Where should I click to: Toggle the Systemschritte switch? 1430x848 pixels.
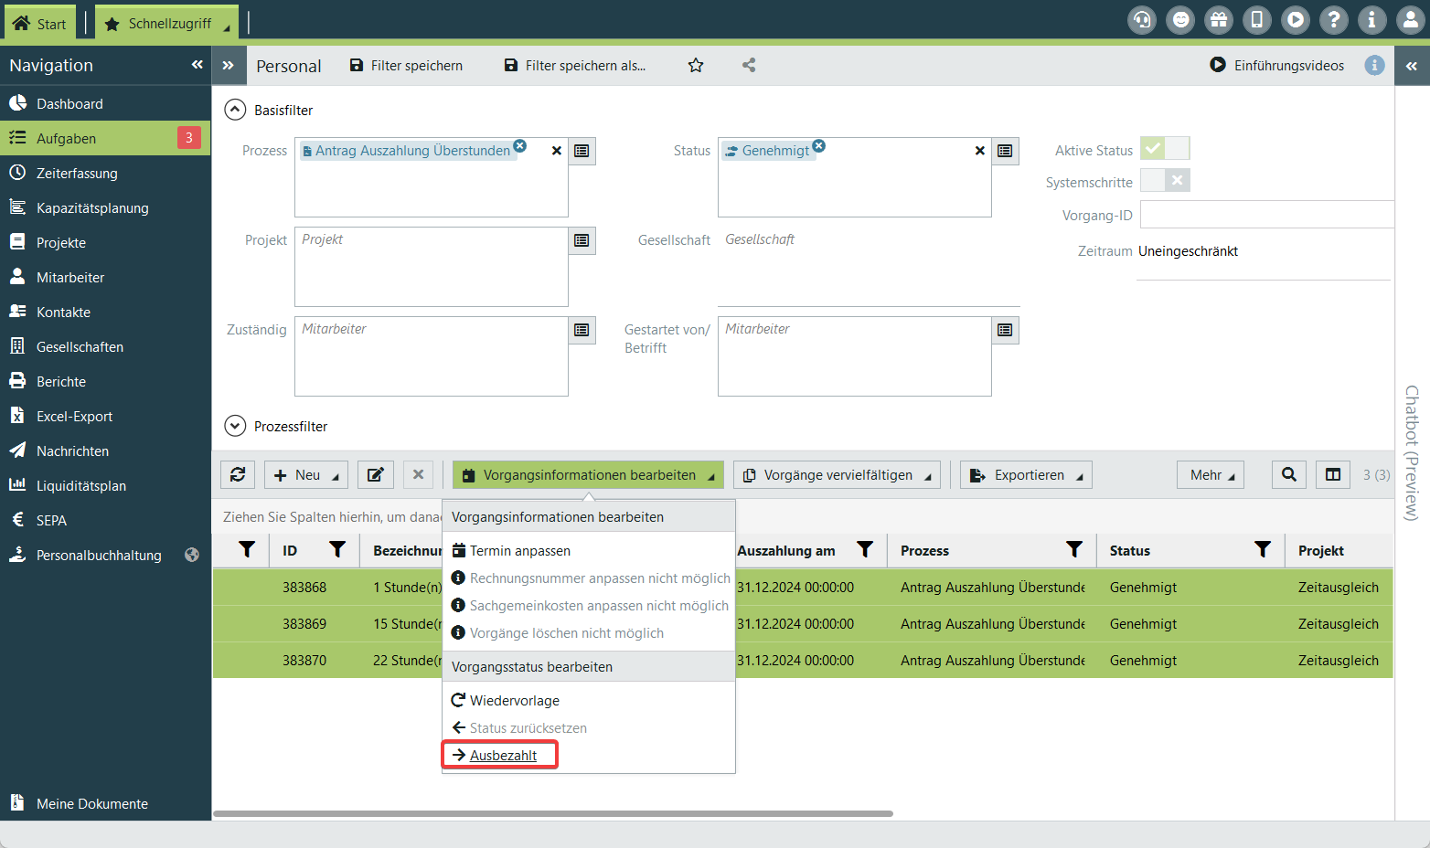pyautogui.click(x=1164, y=180)
